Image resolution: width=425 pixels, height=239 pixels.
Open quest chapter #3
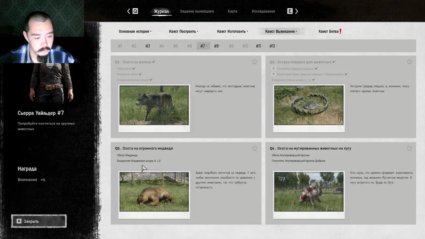coord(148,46)
